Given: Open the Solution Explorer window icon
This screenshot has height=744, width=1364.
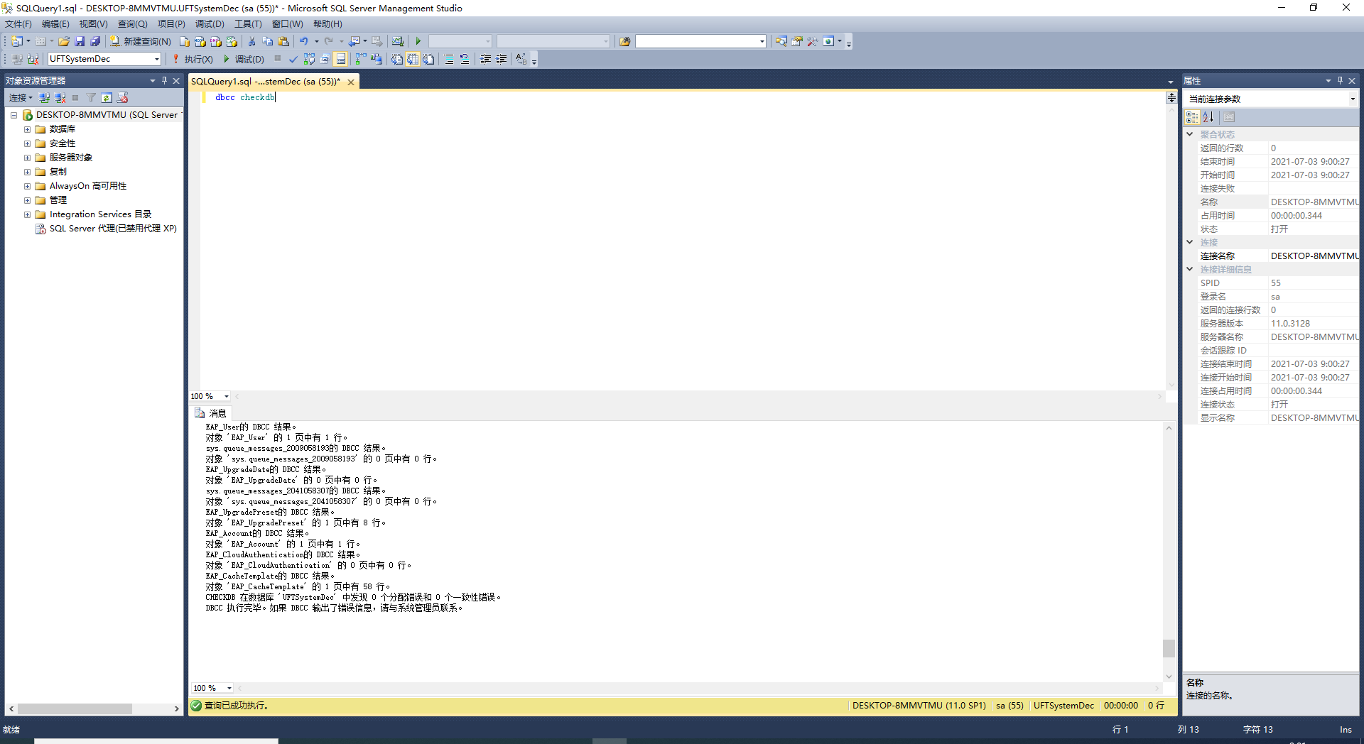Looking at the screenshot, I should pos(781,41).
